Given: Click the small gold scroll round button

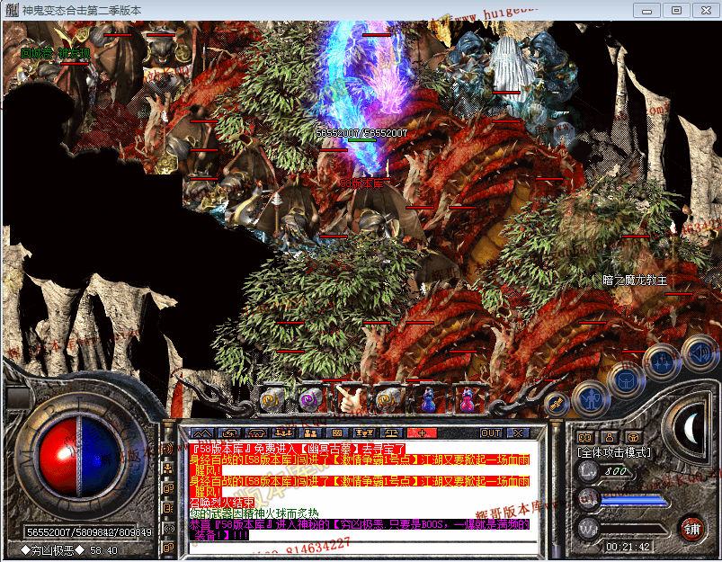Looking at the screenshot, I should coord(555,406).
